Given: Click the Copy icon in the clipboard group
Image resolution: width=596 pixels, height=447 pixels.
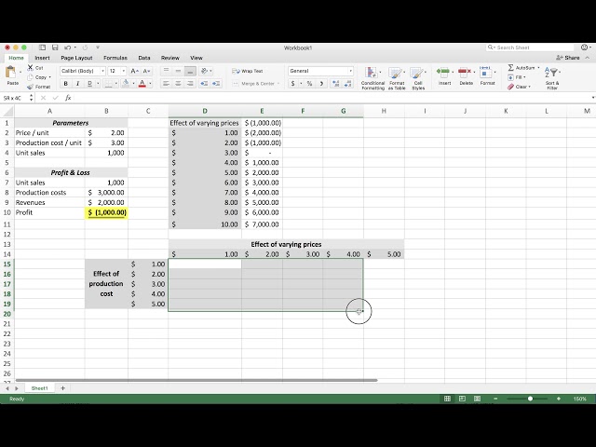Looking at the screenshot, I should [31, 77].
